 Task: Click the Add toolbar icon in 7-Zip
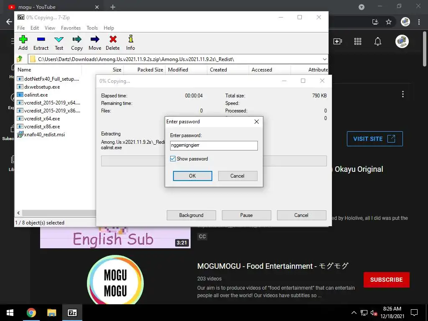tap(23, 43)
